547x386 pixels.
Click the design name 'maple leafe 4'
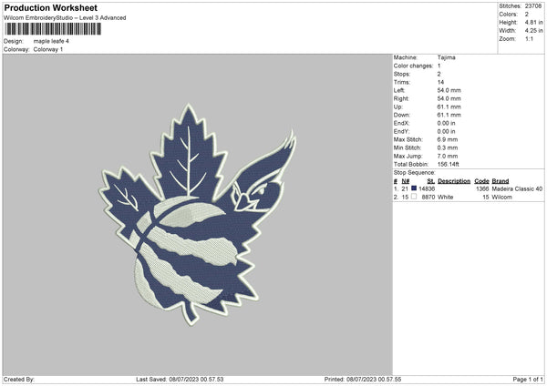[x=51, y=41]
